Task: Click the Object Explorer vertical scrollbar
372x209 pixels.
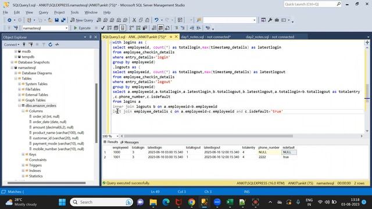Action: pyautogui.click(x=96, y=113)
